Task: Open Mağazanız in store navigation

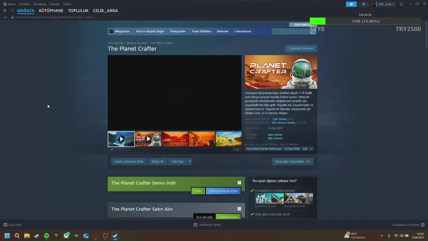Action: (122, 31)
